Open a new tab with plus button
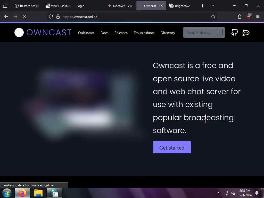The width and height of the screenshot is (264, 198). click(x=203, y=6)
